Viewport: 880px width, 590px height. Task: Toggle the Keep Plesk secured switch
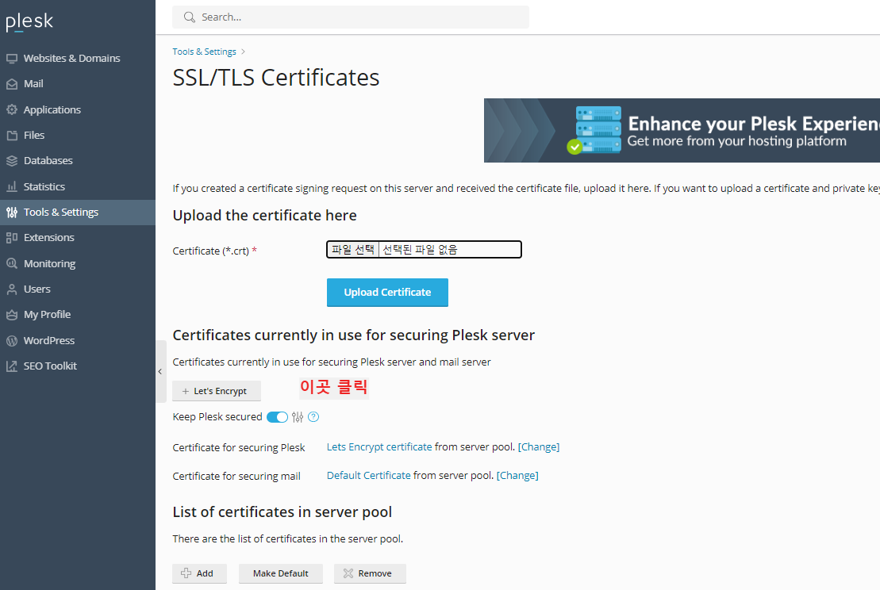pyautogui.click(x=277, y=416)
